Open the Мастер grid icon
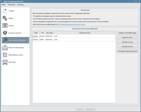Screen dimensions: 141x112 click(x=5, y=25)
